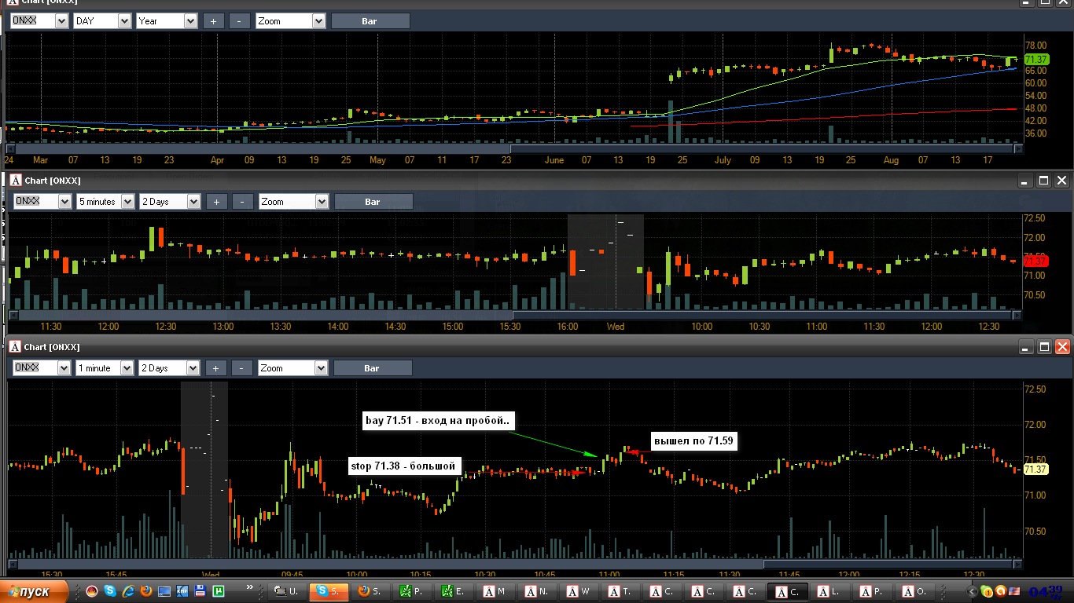Select the highlighted active 'C.' taskbar button
This screenshot has width=1074, height=603.
(x=789, y=591)
